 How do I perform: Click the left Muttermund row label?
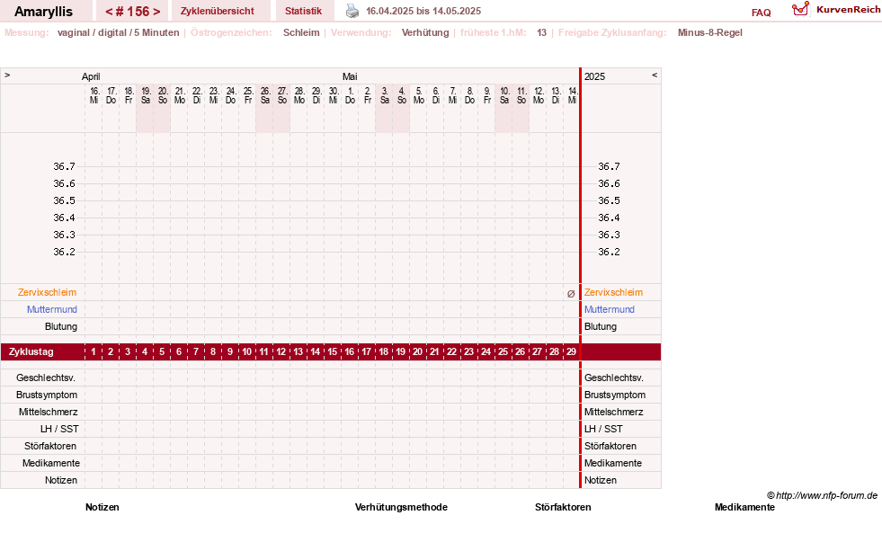pos(52,309)
